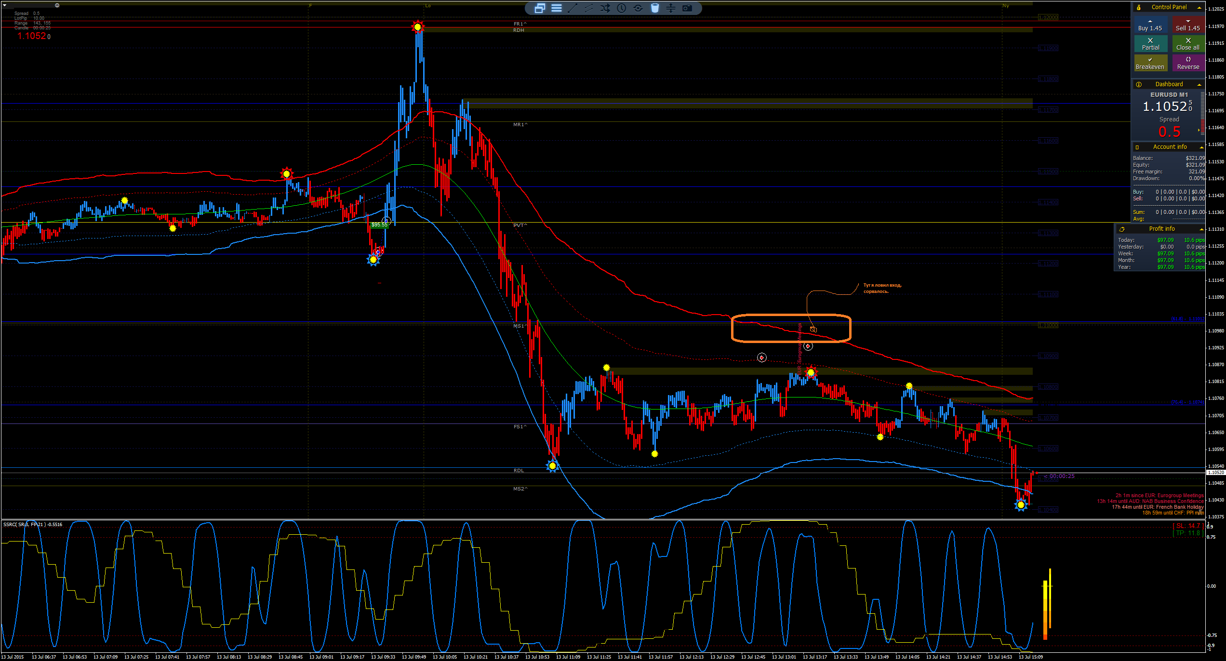Click the red SL: 14.7 label
Viewport: 1226px width, 661px height.
click(1188, 526)
